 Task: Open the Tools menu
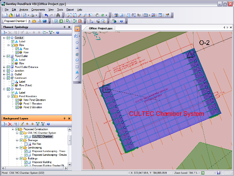[60, 10]
